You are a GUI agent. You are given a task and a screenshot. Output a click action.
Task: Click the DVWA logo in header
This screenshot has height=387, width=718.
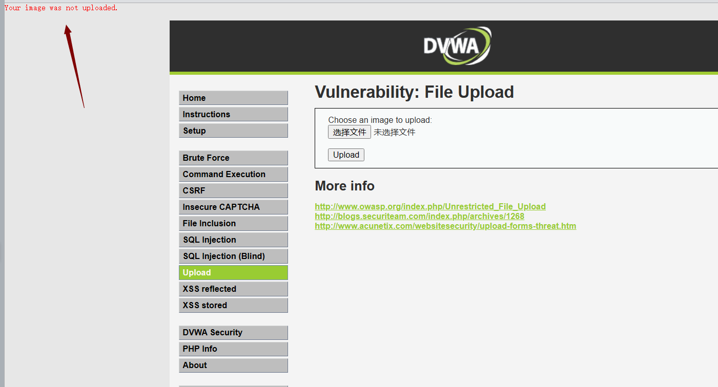pyautogui.click(x=457, y=46)
